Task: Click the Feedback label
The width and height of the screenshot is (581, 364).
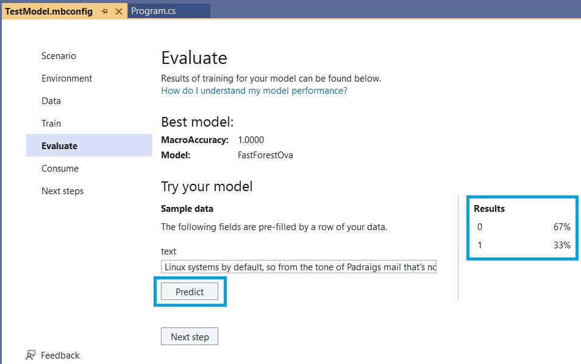Action: coord(60,355)
